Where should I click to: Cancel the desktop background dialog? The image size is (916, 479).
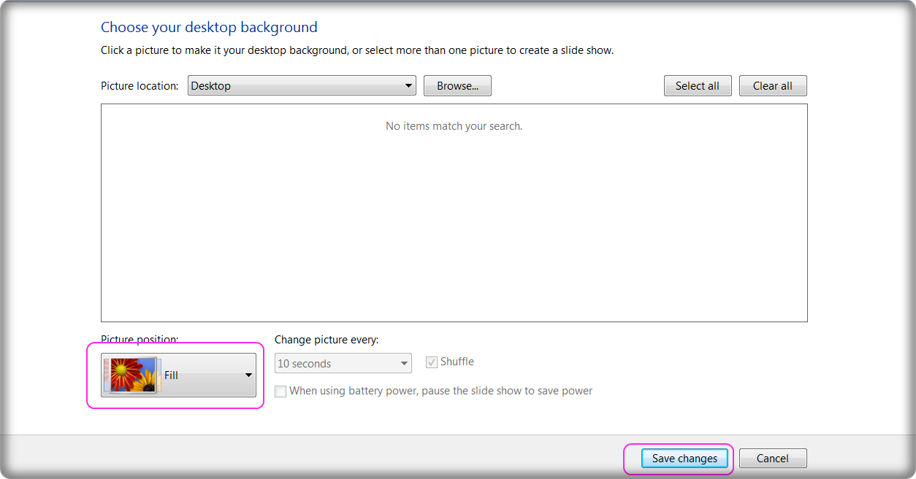pyautogui.click(x=773, y=459)
